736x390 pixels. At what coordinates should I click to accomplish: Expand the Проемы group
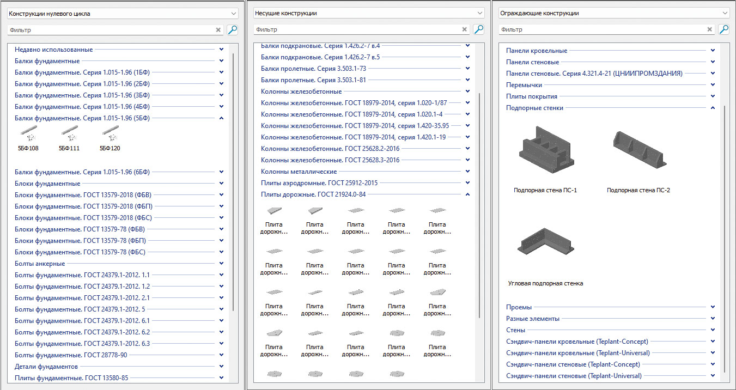(713, 307)
